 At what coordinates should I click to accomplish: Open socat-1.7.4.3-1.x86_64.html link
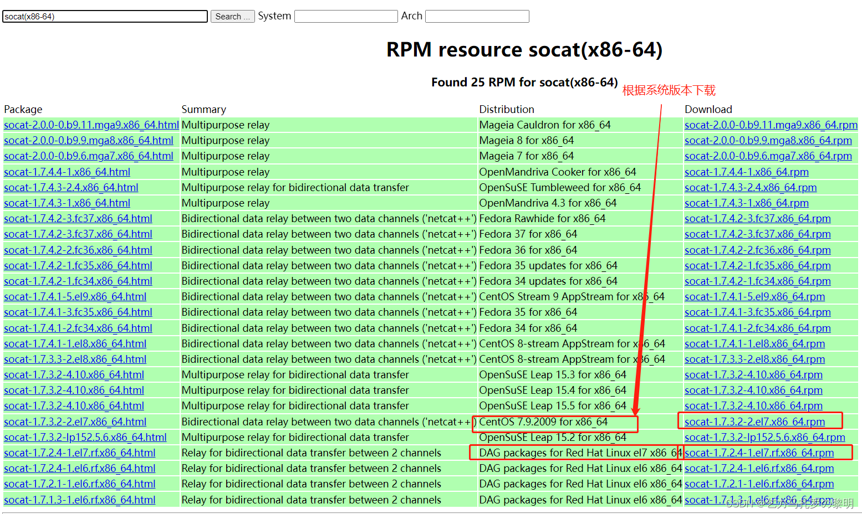tap(67, 203)
